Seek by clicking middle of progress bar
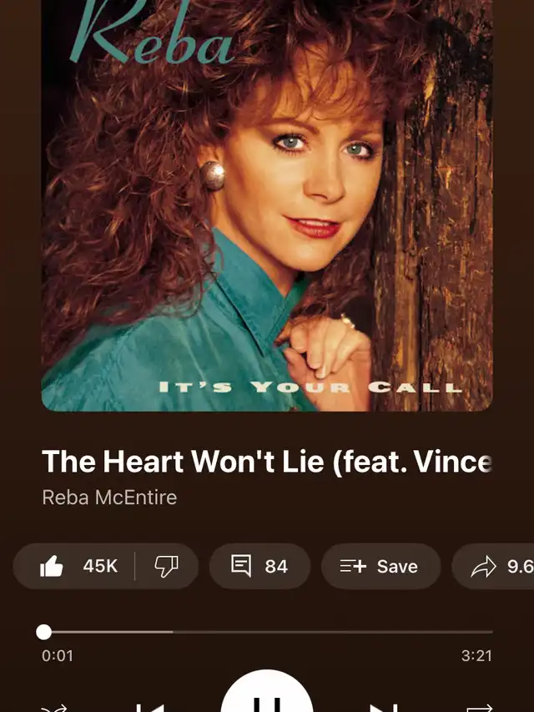 [267, 632]
